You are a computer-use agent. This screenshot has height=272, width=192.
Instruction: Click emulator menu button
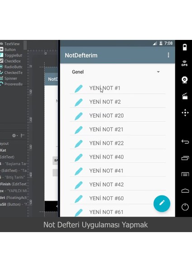click(x=185, y=174)
